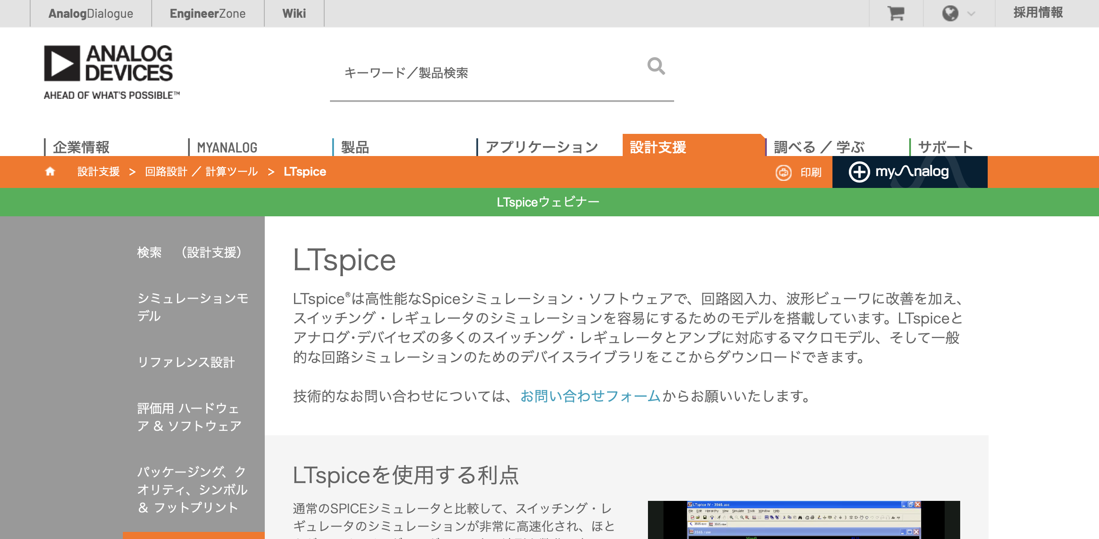Select リファレンス設計 sidebar item
1099x539 pixels.
point(186,362)
